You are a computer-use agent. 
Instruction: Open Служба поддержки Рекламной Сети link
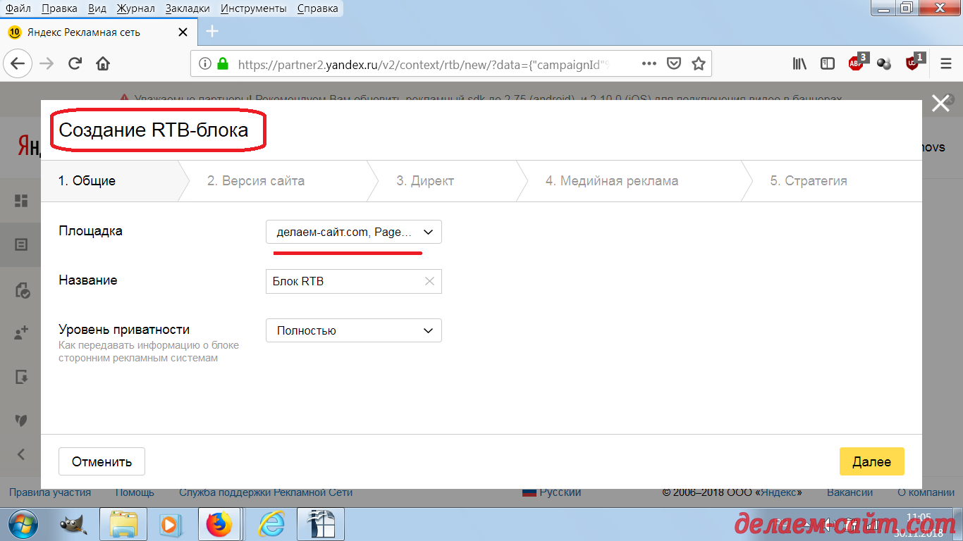tap(266, 492)
